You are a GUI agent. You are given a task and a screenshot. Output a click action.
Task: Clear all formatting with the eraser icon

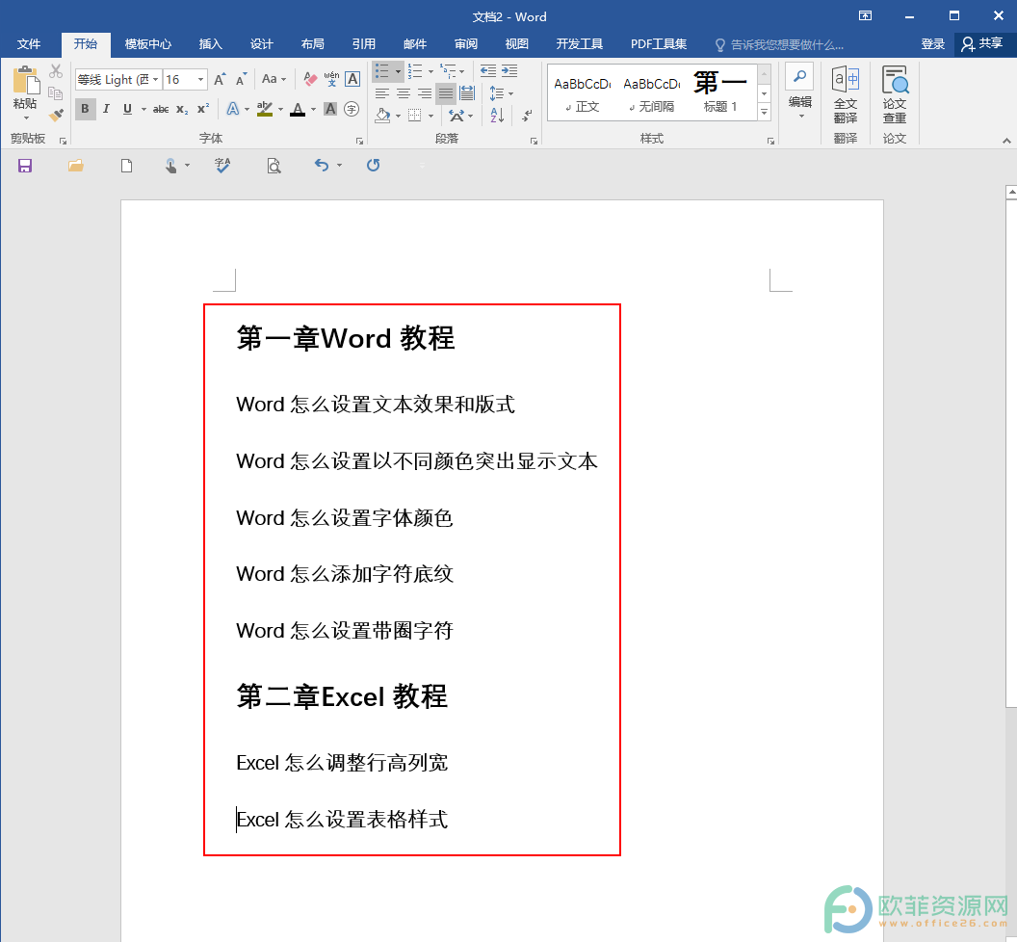tap(311, 79)
